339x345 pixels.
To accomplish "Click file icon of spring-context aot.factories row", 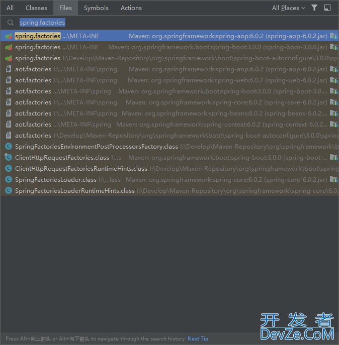I will click(x=9, y=125).
